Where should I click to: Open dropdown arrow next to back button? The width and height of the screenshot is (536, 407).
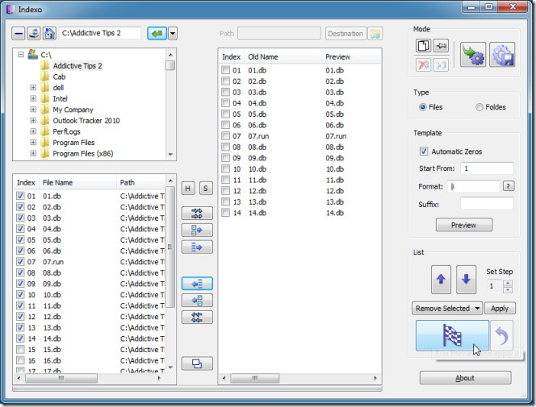pos(173,34)
